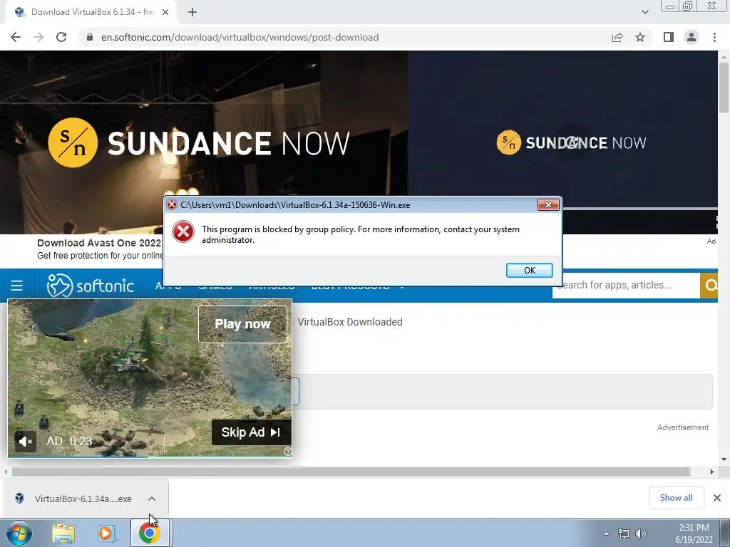
Task: Click the network tray icon
Action: [623, 533]
